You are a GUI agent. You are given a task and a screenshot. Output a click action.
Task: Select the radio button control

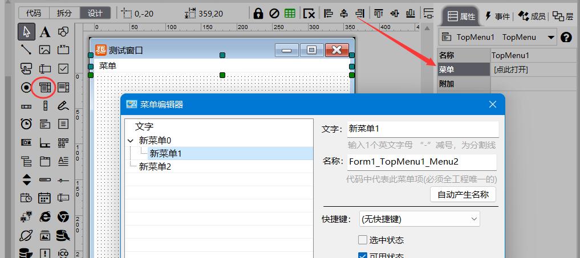tap(26, 87)
